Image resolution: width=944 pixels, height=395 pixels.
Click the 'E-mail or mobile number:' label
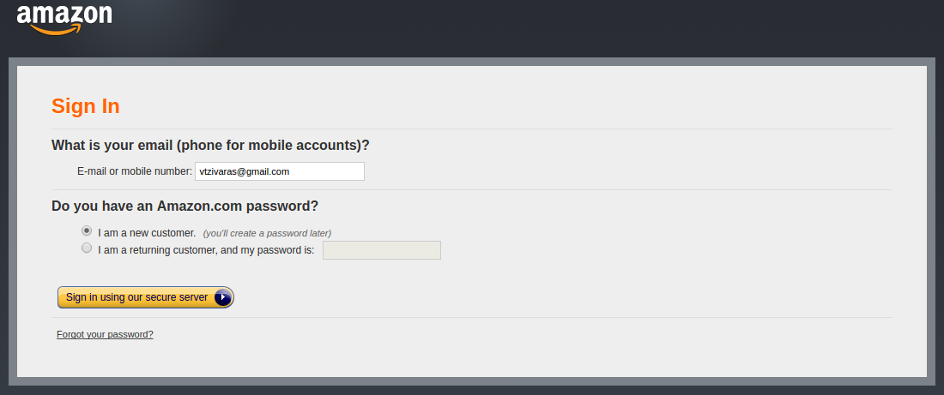(135, 171)
